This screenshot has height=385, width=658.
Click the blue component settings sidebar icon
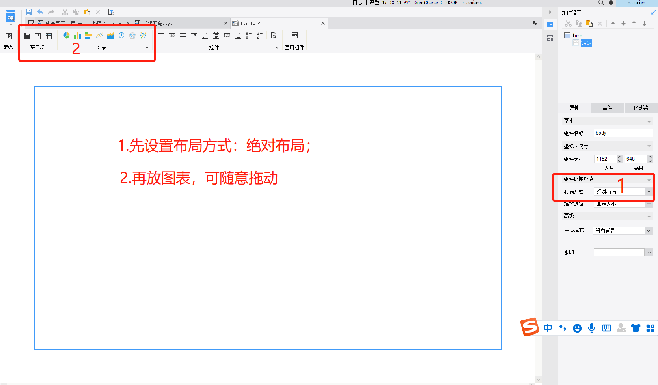pos(550,25)
